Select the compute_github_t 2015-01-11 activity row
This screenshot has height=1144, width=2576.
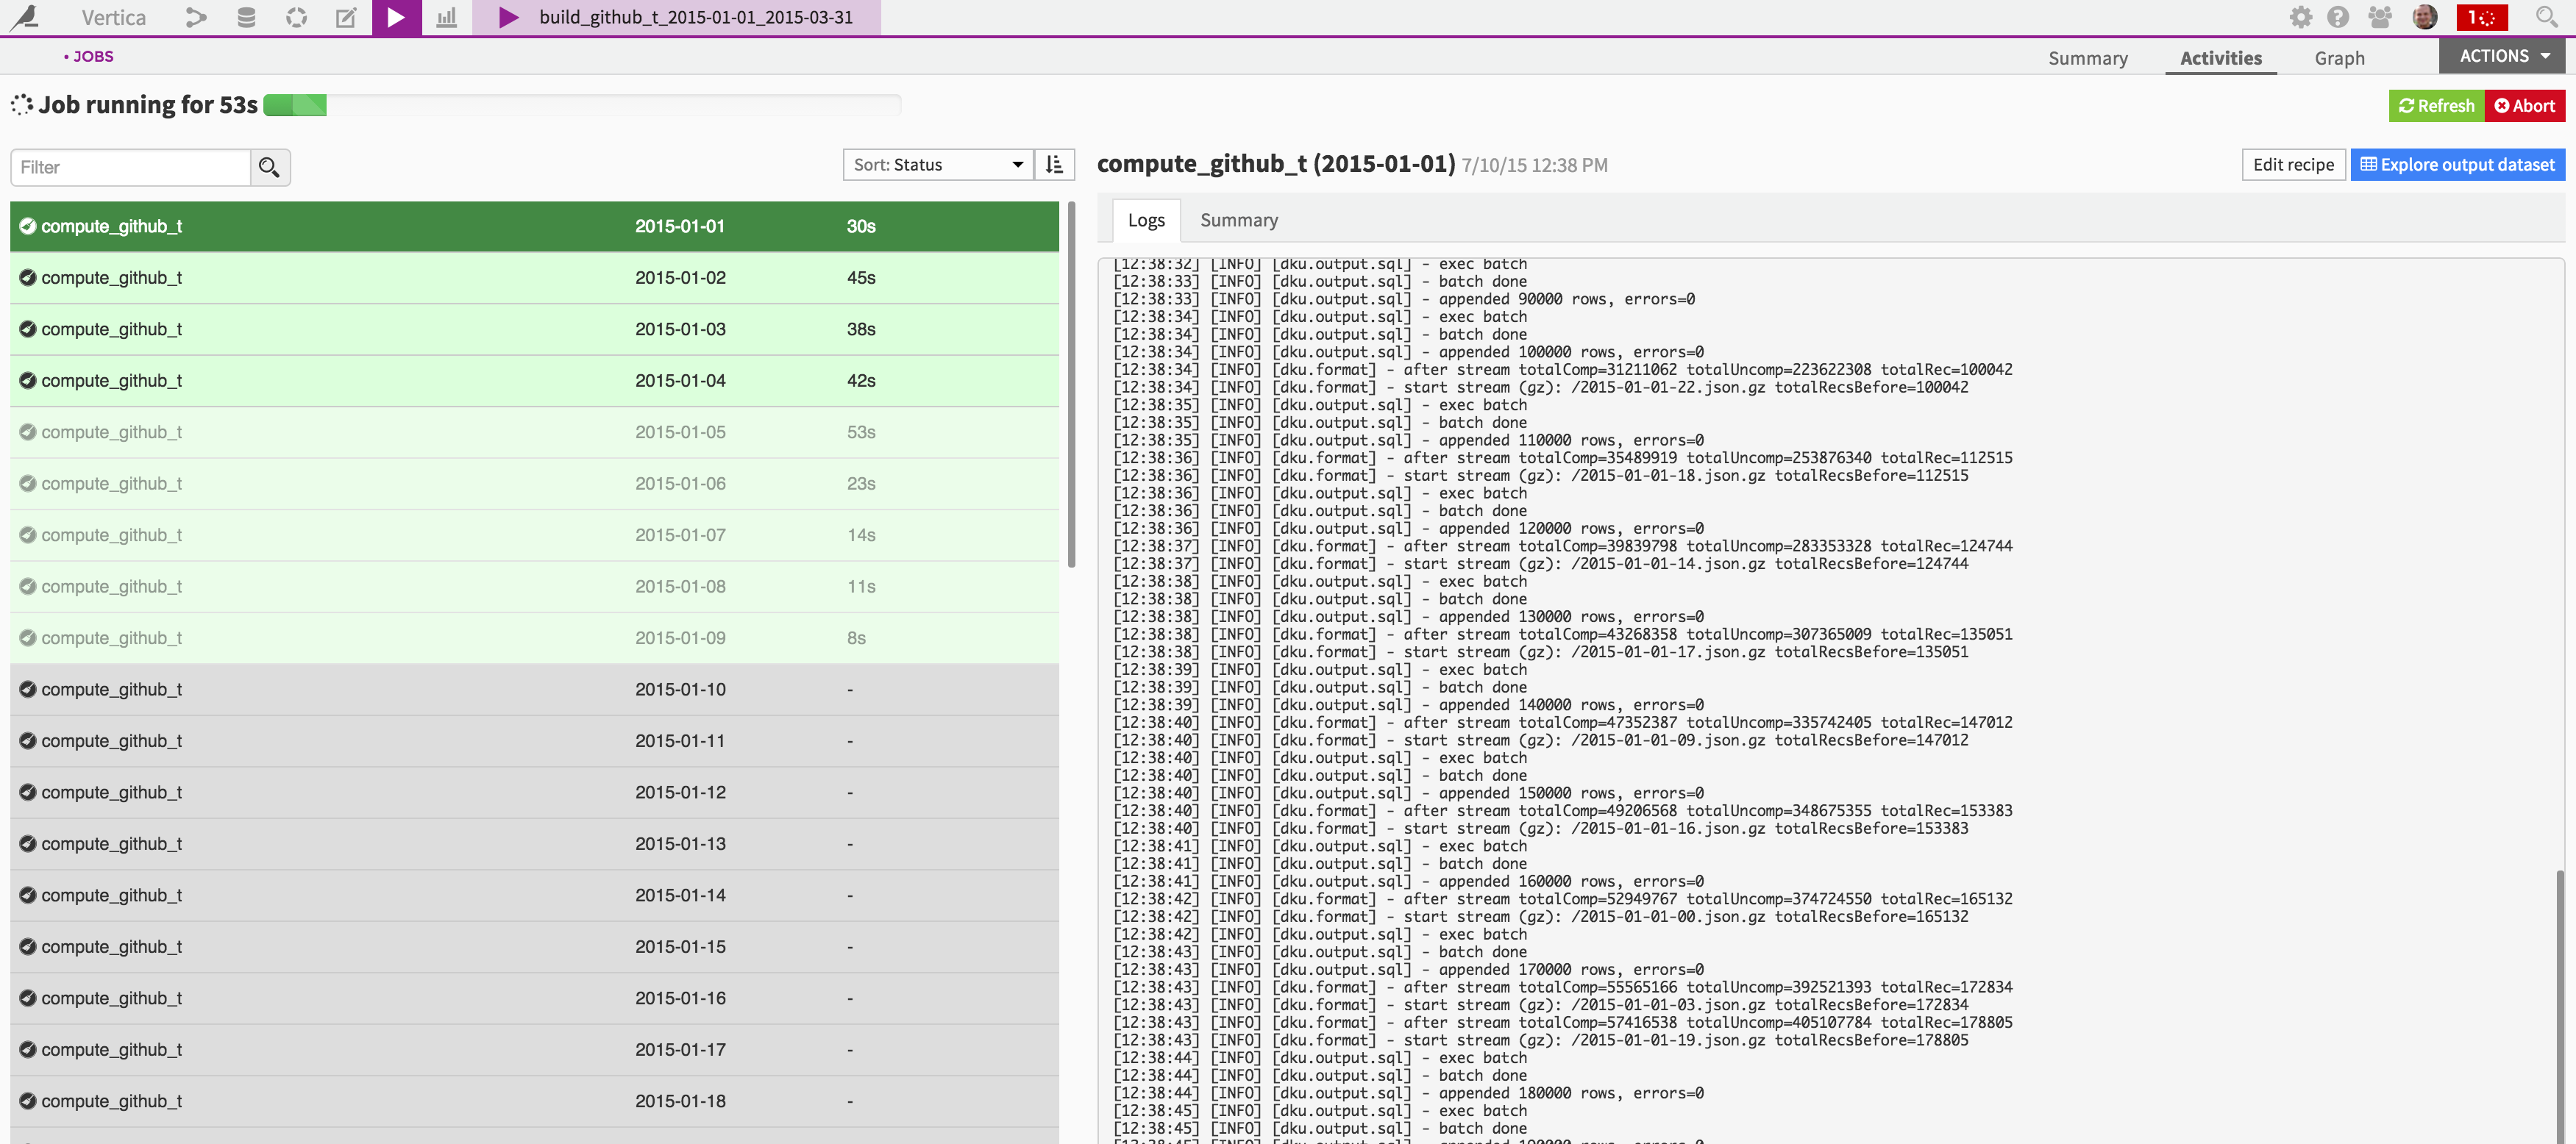[534, 741]
